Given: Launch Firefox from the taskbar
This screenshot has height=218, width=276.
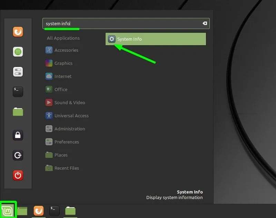Looking at the screenshot, I should [38, 210].
